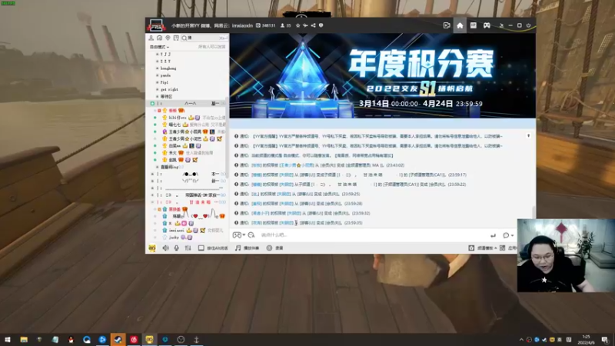
Task: Toggle speaker volume icon at bottom bar
Action: coord(165,248)
